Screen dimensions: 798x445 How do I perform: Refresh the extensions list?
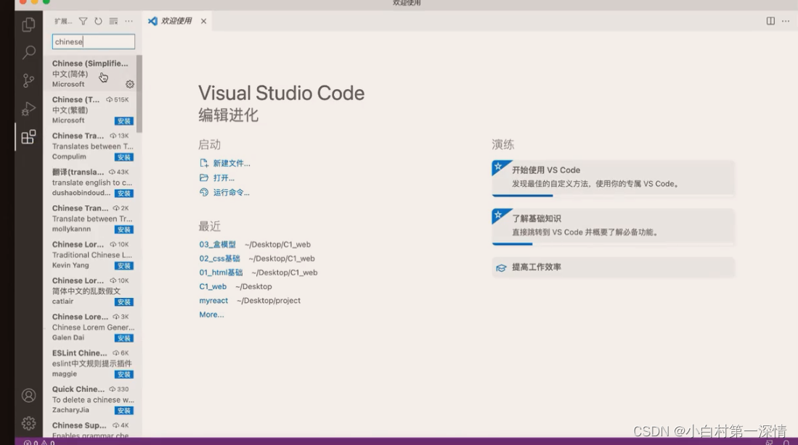[x=98, y=21]
